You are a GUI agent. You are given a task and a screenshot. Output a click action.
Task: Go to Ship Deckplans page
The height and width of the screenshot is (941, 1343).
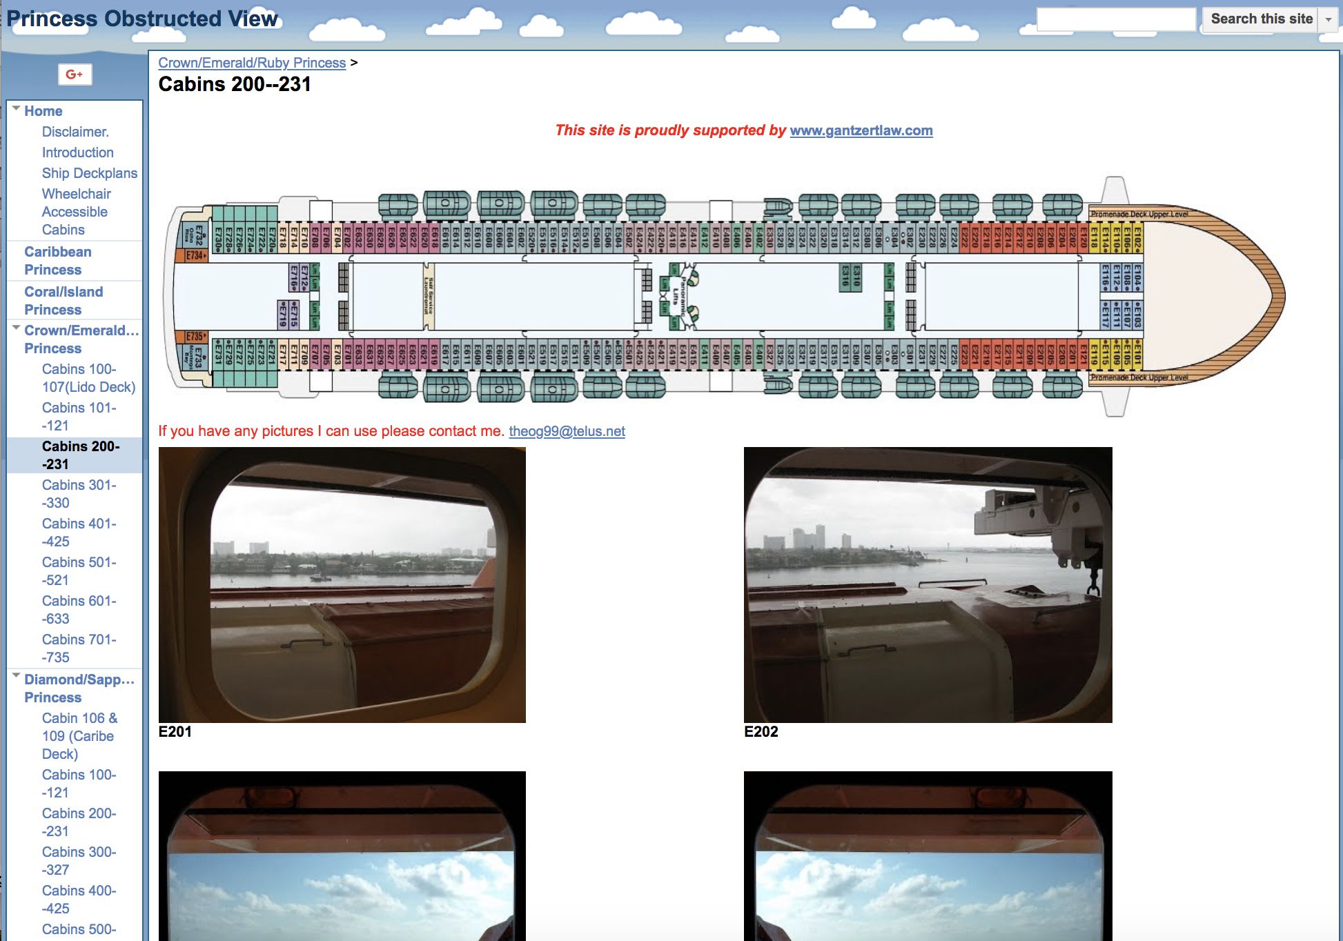(x=89, y=173)
